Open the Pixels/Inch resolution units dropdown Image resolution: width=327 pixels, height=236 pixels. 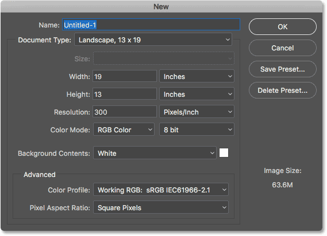[x=197, y=112]
